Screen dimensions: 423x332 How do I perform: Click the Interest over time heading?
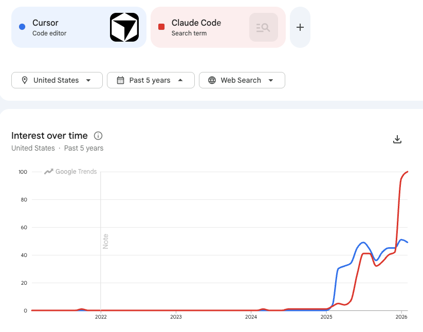[49, 136]
